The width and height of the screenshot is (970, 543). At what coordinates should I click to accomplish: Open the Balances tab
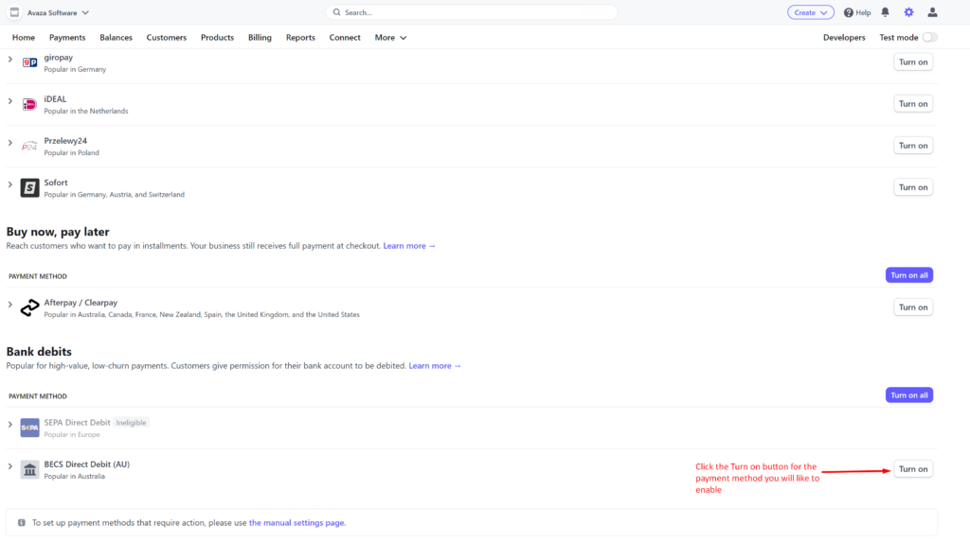pyautogui.click(x=116, y=38)
